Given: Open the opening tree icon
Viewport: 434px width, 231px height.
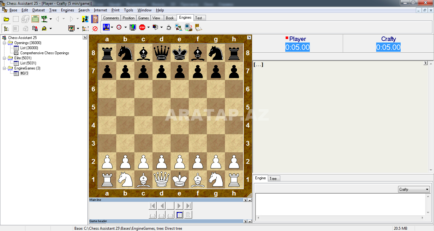Looking at the screenshot, I should click(44, 19).
